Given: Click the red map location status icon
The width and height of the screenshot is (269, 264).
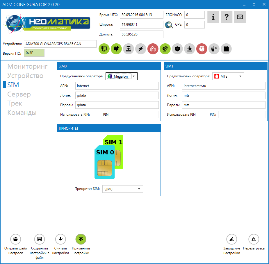Looking at the screenshot, I should pyautogui.click(x=153, y=49).
